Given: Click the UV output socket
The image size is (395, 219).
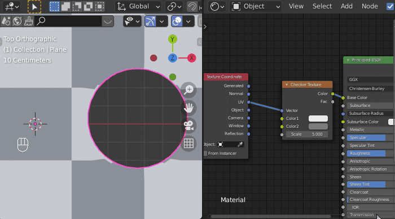Looking at the screenshot, I should (248, 102).
